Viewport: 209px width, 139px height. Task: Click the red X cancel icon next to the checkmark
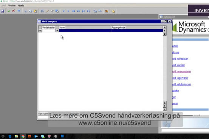pyautogui.click(x=14, y=11)
